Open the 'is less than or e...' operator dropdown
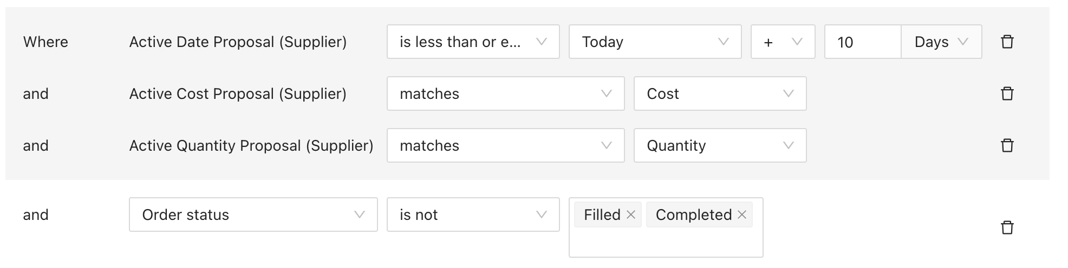 coord(473,42)
